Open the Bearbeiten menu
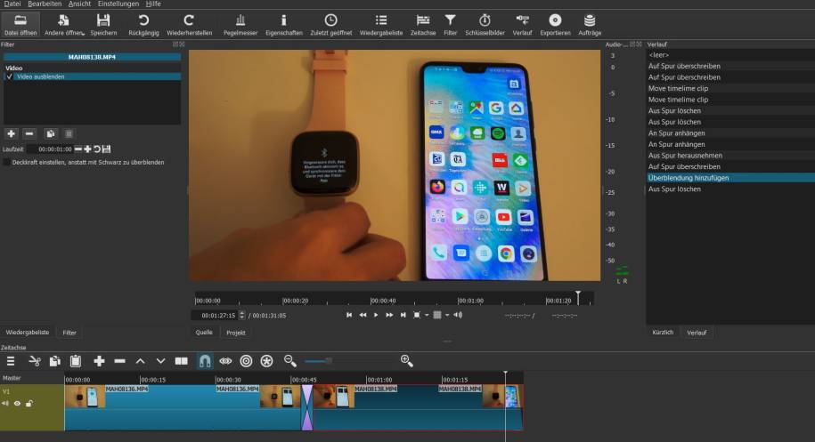 tap(45, 4)
